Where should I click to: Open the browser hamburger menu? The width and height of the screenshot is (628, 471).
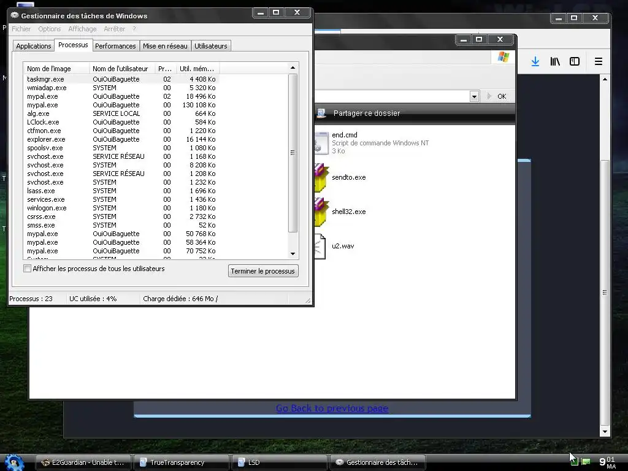click(x=599, y=62)
